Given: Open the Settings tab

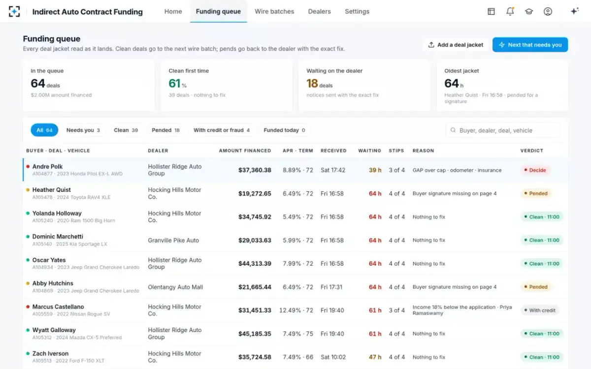Looking at the screenshot, I should 357,11.
